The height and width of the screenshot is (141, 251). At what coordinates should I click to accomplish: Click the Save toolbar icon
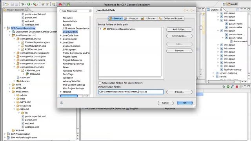point(12,4)
